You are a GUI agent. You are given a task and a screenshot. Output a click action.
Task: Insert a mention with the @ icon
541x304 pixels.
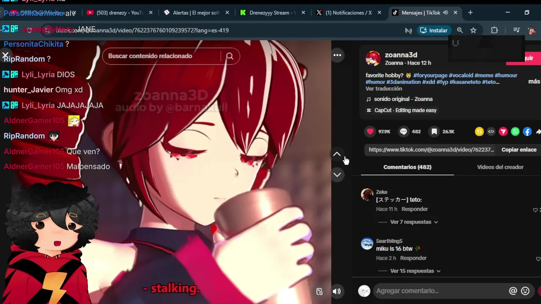click(513, 290)
